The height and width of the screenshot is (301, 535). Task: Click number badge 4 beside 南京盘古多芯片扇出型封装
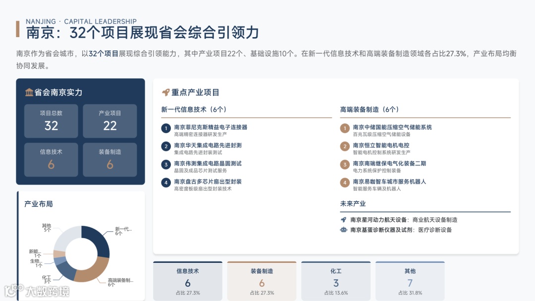(x=166, y=182)
